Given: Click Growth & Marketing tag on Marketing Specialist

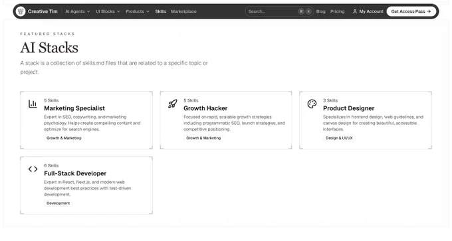Looking at the screenshot, I should click(64, 138).
